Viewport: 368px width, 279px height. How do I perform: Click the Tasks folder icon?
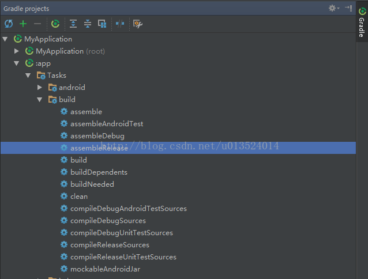tap(41, 76)
